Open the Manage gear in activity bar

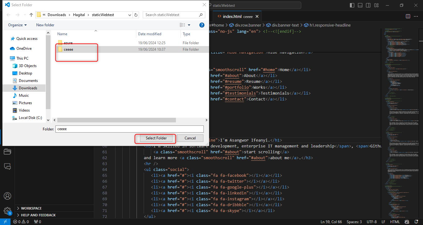7,211
